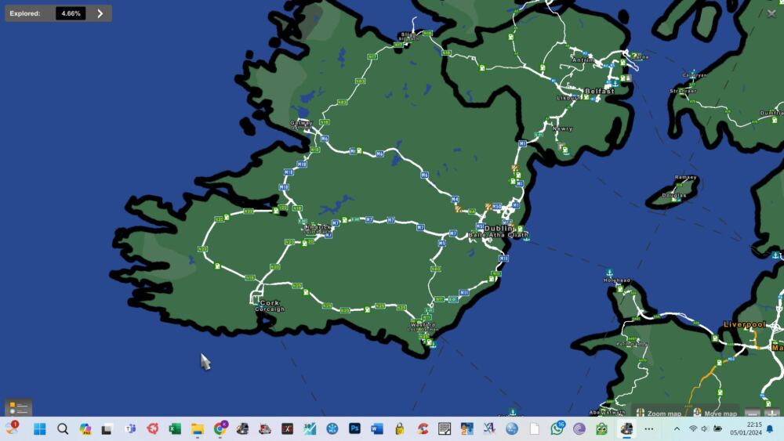Select Liverpool city on the map
This screenshot has width=784, height=441.
point(744,324)
